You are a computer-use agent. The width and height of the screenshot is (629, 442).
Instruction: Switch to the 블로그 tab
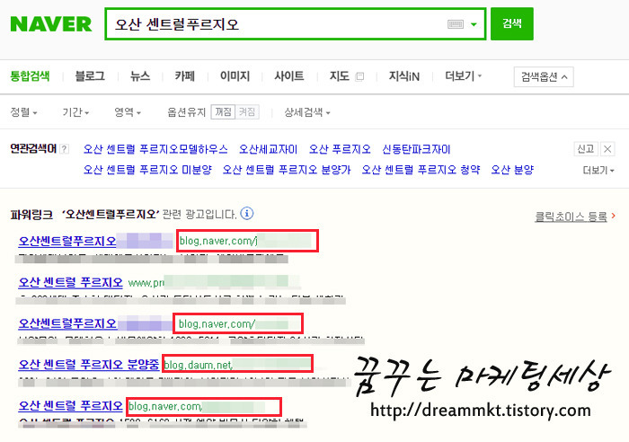pos(90,75)
